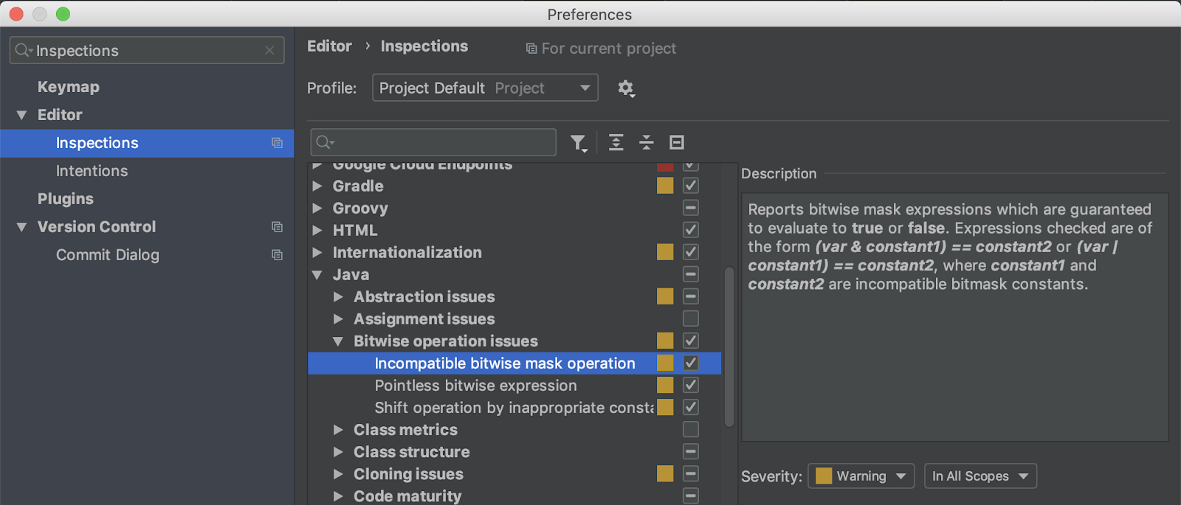1181x505 pixels.
Task: Click the copy icon beside Version Control
Action: click(x=277, y=227)
